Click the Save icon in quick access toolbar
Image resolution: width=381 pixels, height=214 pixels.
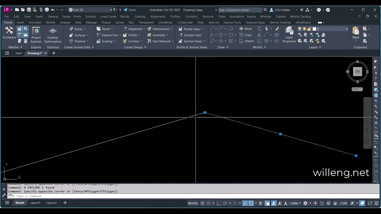click(x=29, y=10)
